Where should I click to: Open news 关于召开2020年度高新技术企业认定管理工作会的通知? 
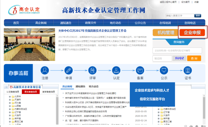(91, 93)
